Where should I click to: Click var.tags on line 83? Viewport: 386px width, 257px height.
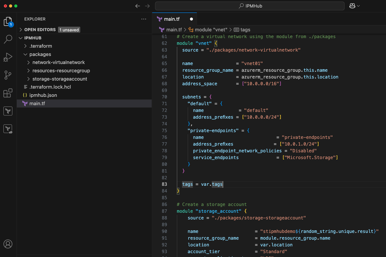pos(212,184)
